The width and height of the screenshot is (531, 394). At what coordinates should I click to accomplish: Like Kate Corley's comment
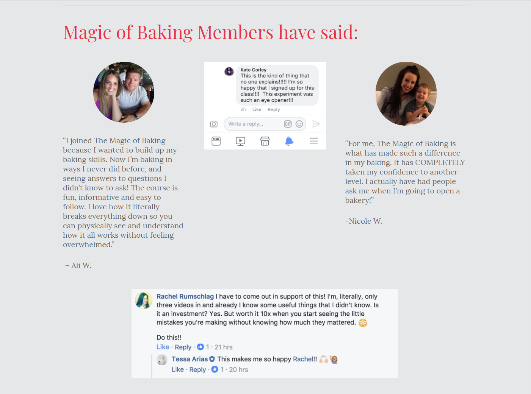(257, 109)
